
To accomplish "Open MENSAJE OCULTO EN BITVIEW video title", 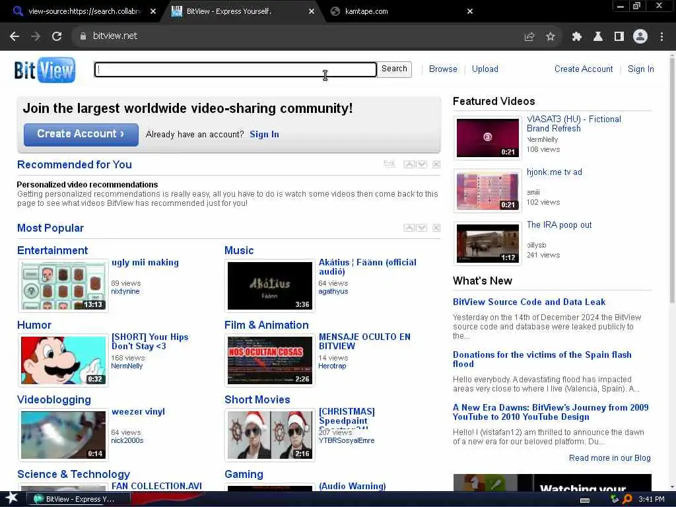I will pyautogui.click(x=364, y=341).
